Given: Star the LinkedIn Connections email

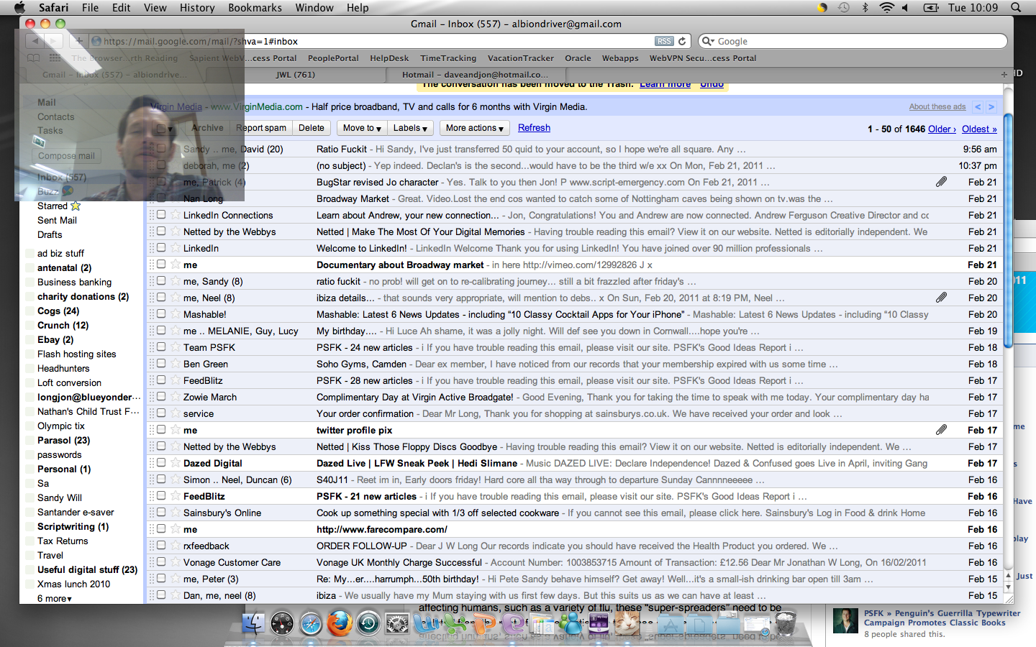Looking at the screenshot, I should pyautogui.click(x=175, y=215).
